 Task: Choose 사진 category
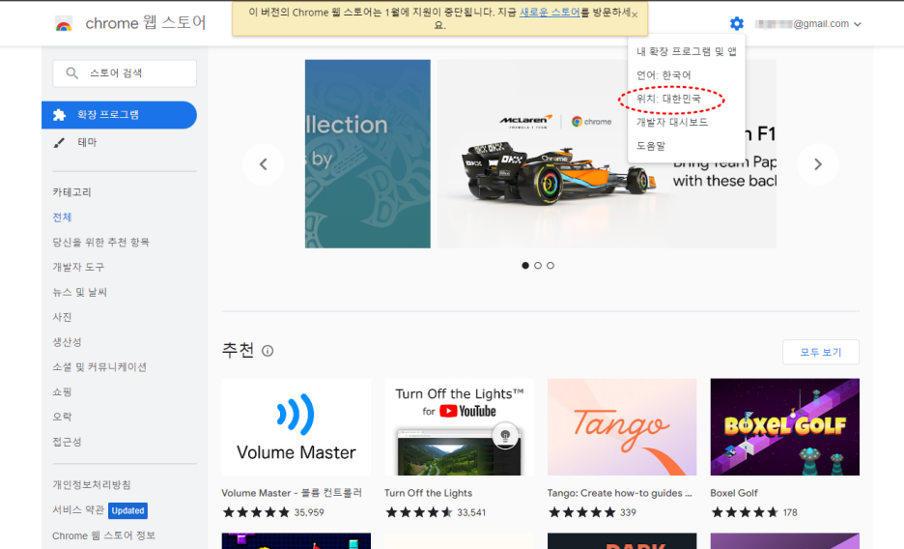pyautogui.click(x=62, y=317)
